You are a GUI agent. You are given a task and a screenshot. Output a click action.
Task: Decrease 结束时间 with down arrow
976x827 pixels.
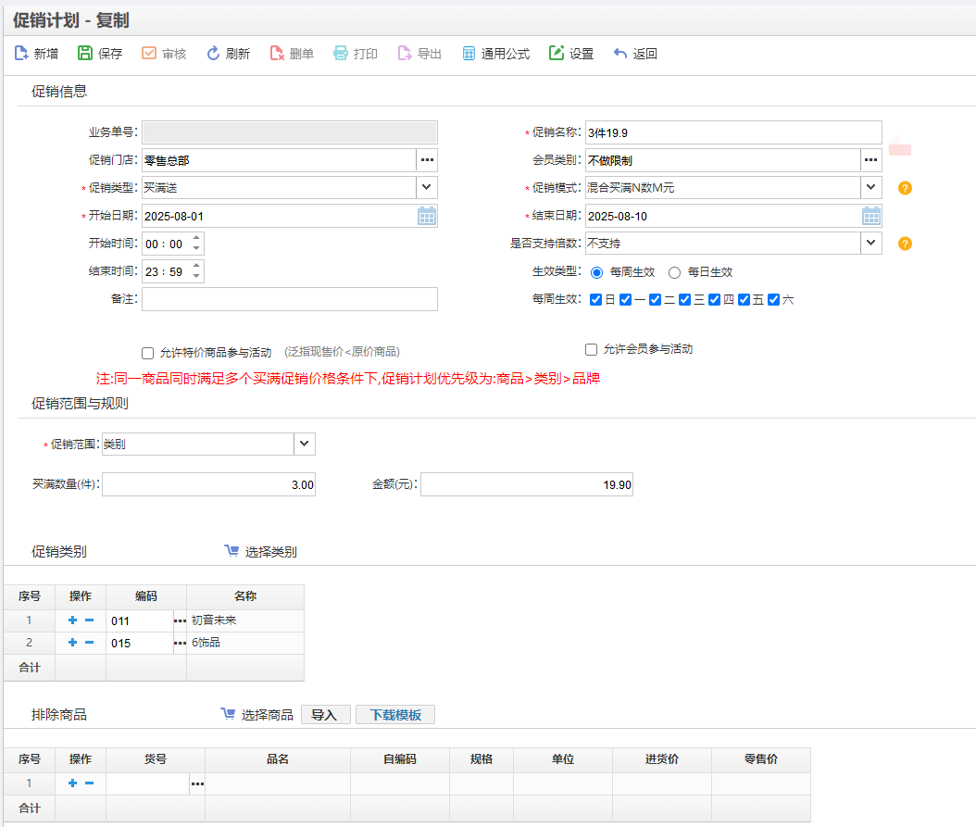(x=196, y=277)
